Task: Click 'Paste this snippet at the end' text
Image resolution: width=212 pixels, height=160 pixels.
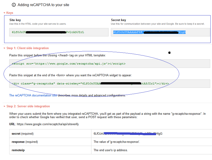Action: coord(70,75)
